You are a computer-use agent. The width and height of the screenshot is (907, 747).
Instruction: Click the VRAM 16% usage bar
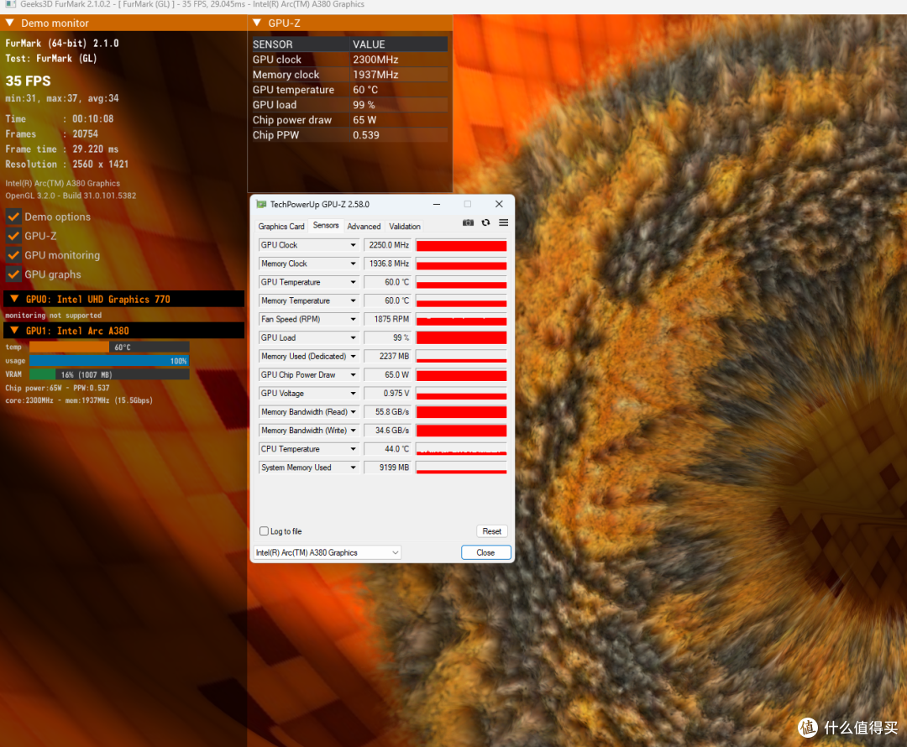109,374
